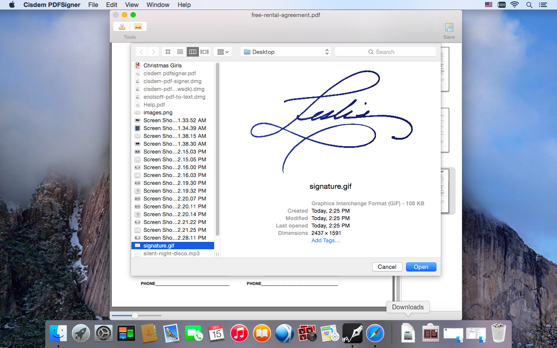The height and width of the screenshot is (348, 557).
Task: Select images.png in the file list
Action: click(x=158, y=113)
